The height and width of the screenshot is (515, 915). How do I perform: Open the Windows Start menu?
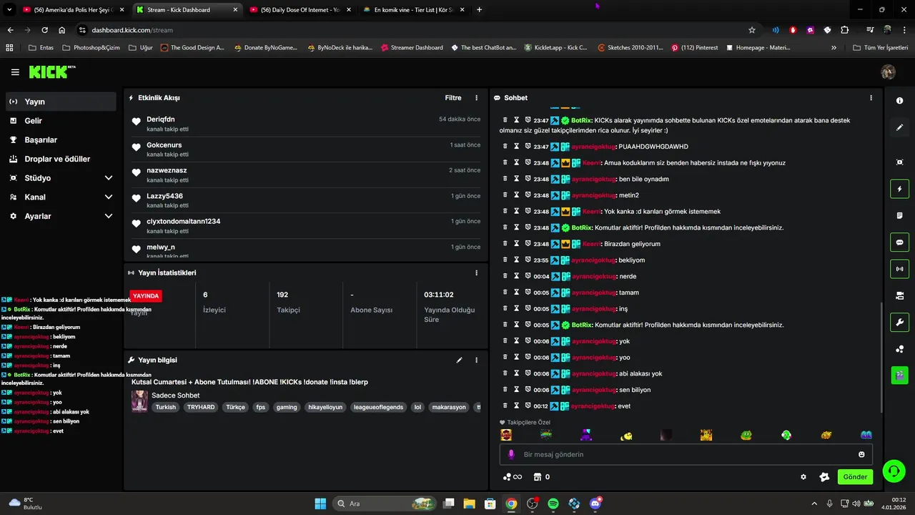320,504
